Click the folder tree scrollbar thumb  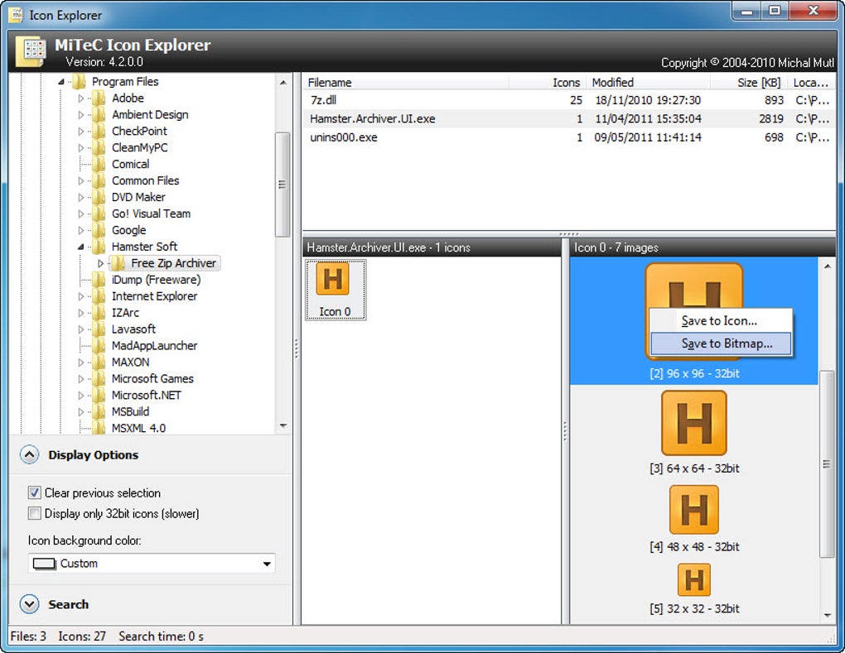coord(282,184)
